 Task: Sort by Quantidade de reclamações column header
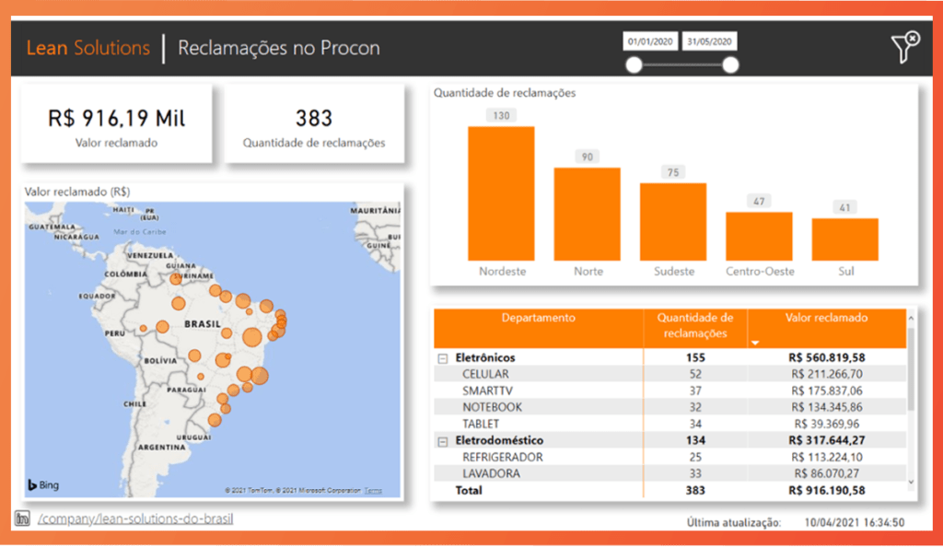[694, 325]
